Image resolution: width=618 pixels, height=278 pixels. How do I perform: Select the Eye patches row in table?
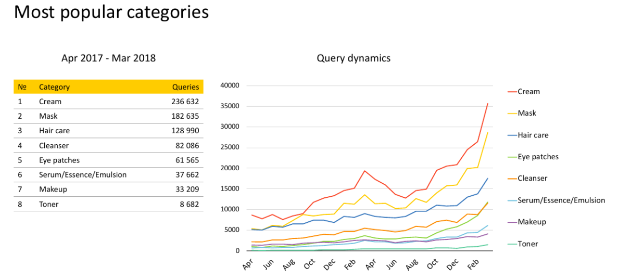click(59, 160)
